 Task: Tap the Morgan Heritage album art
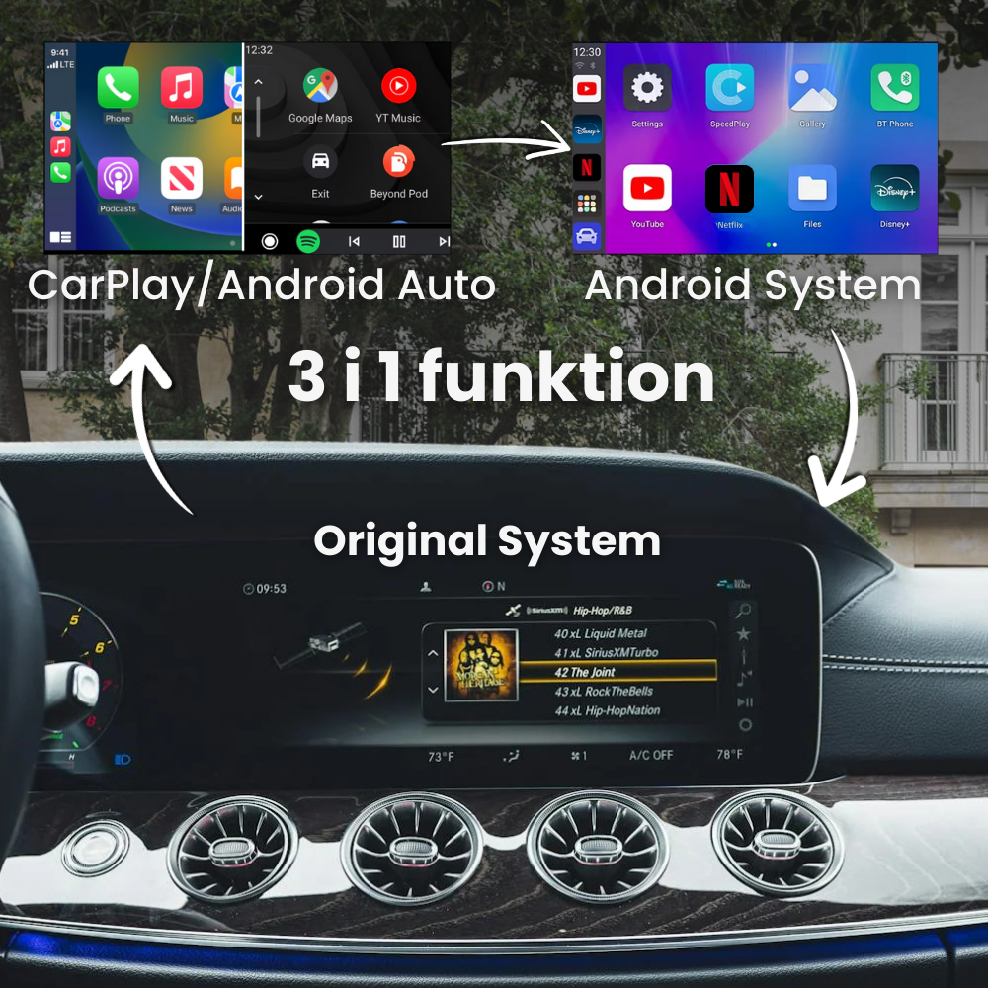pyautogui.click(x=481, y=665)
